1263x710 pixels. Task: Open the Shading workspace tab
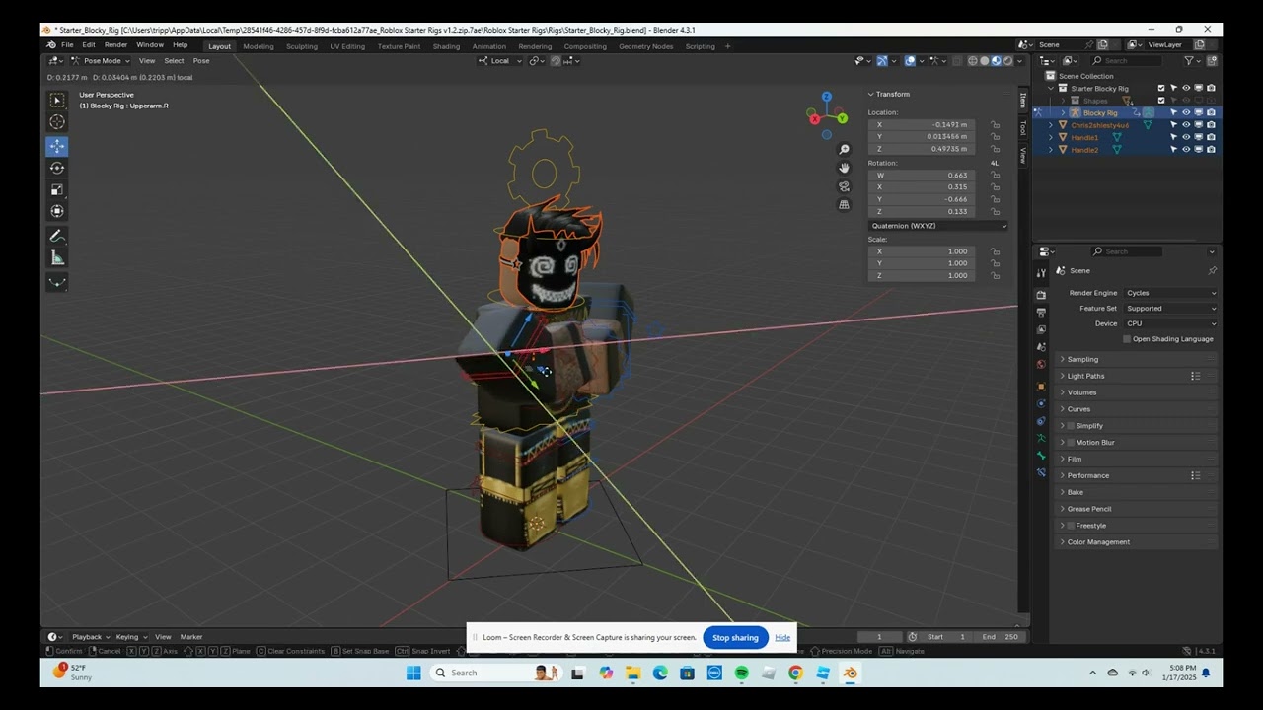446,46
